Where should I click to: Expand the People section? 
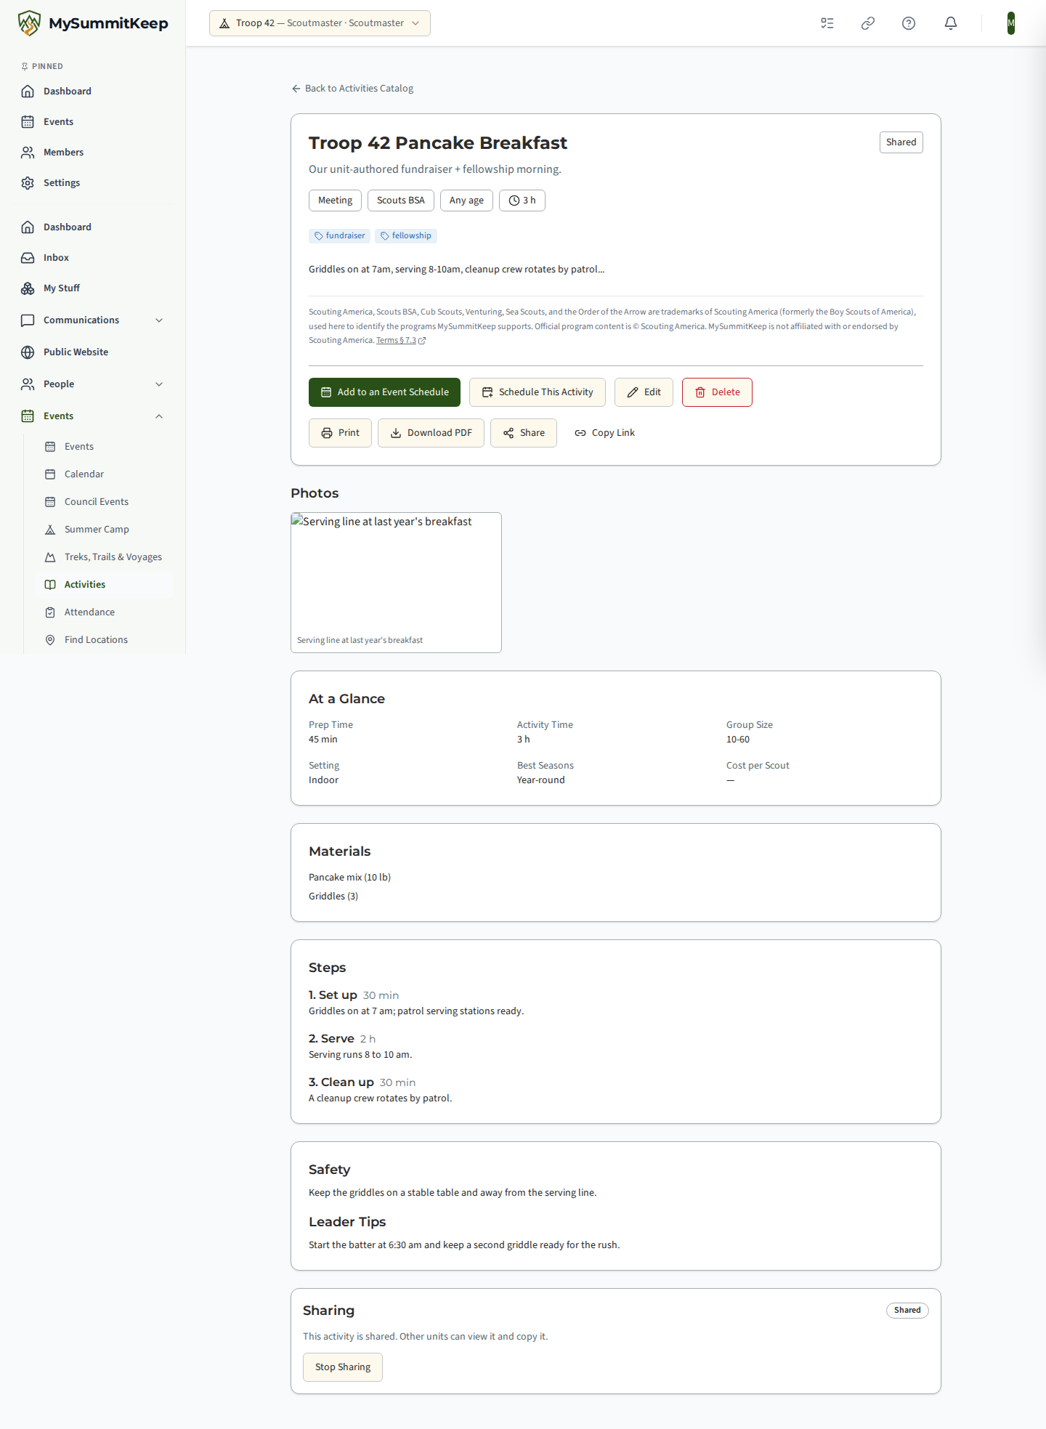[x=93, y=384]
